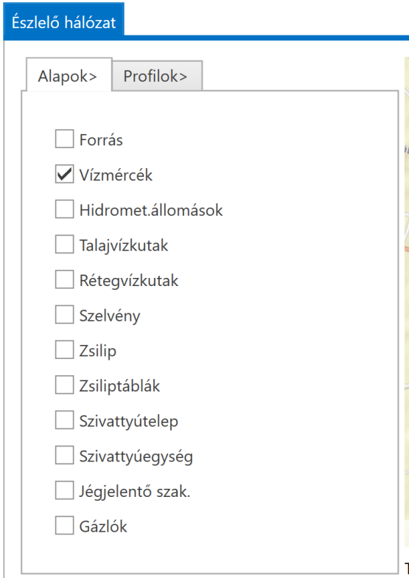Select the Alapok> tab
The height and width of the screenshot is (578, 409).
coord(69,75)
